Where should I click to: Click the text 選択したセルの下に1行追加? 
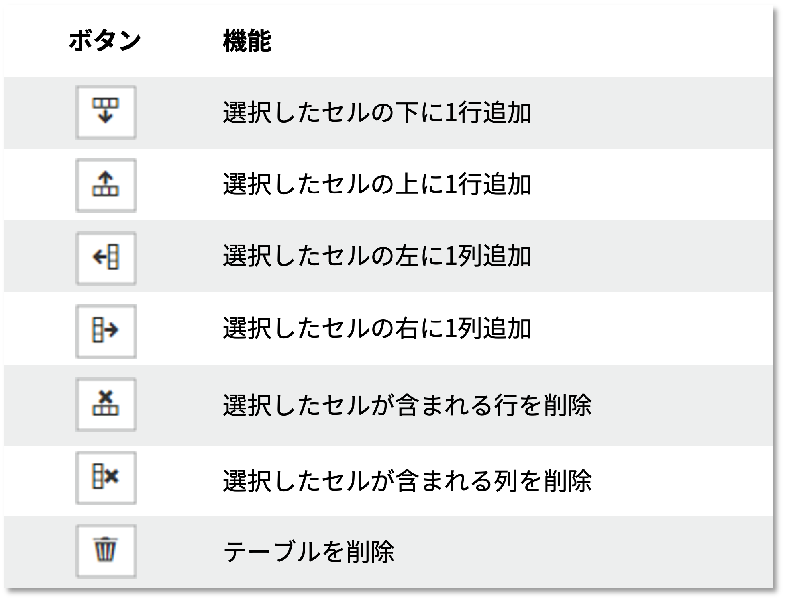pos(377,113)
